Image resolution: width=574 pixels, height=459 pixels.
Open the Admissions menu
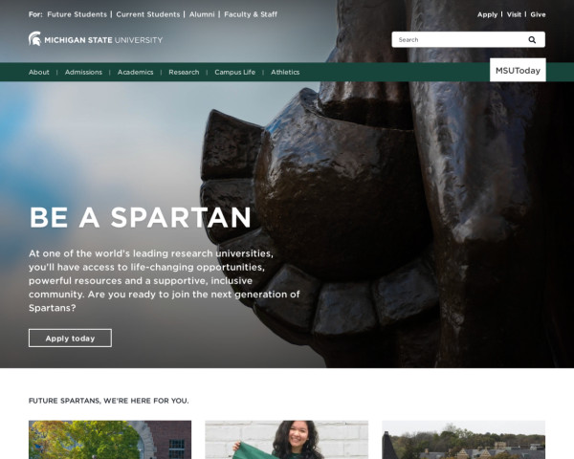(83, 72)
